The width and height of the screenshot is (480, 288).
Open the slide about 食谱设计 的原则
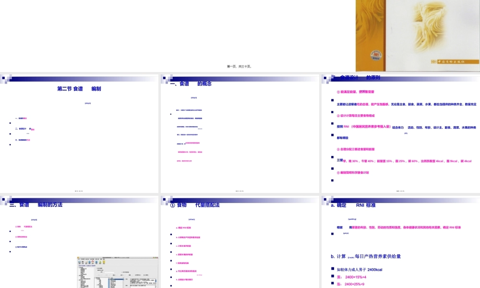(x=400, y=134)
